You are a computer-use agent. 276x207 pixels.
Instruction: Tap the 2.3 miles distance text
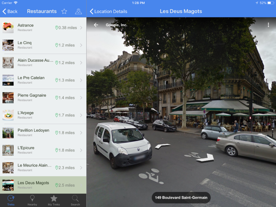tap(67, 168)
